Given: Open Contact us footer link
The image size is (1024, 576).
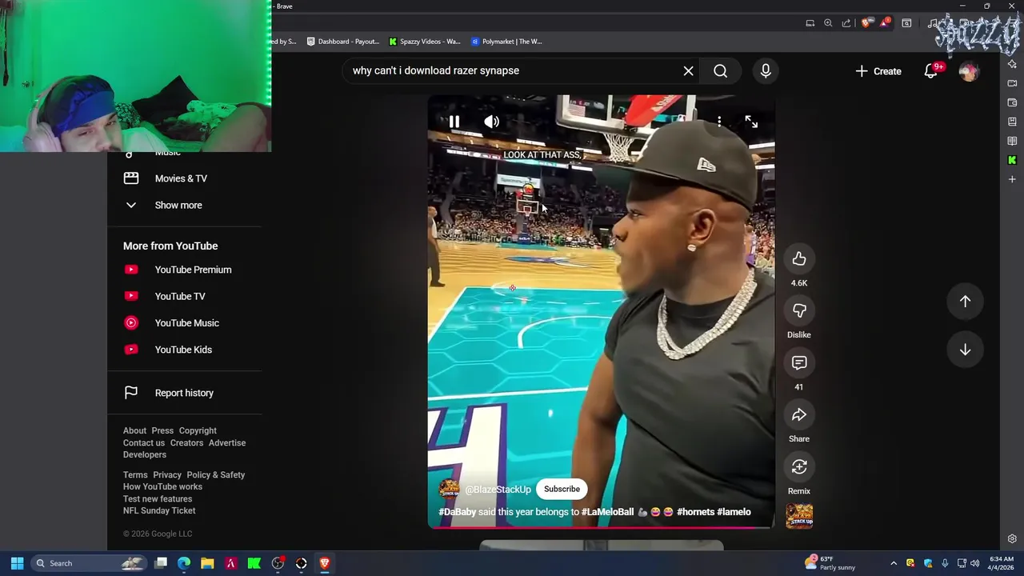Looking at the screenshot, I should pos(144,442).
